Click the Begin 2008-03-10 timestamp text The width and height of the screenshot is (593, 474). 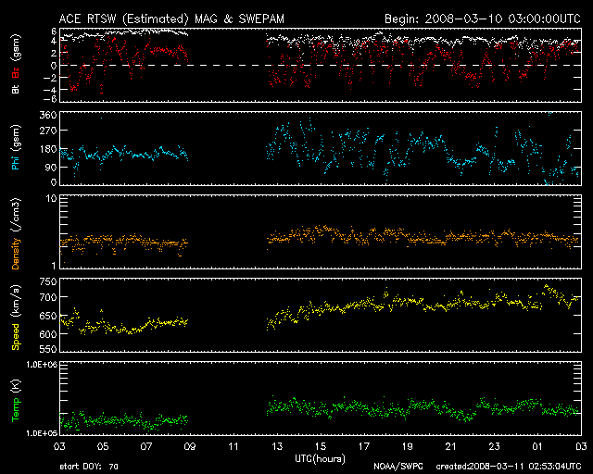pos(482,18)
